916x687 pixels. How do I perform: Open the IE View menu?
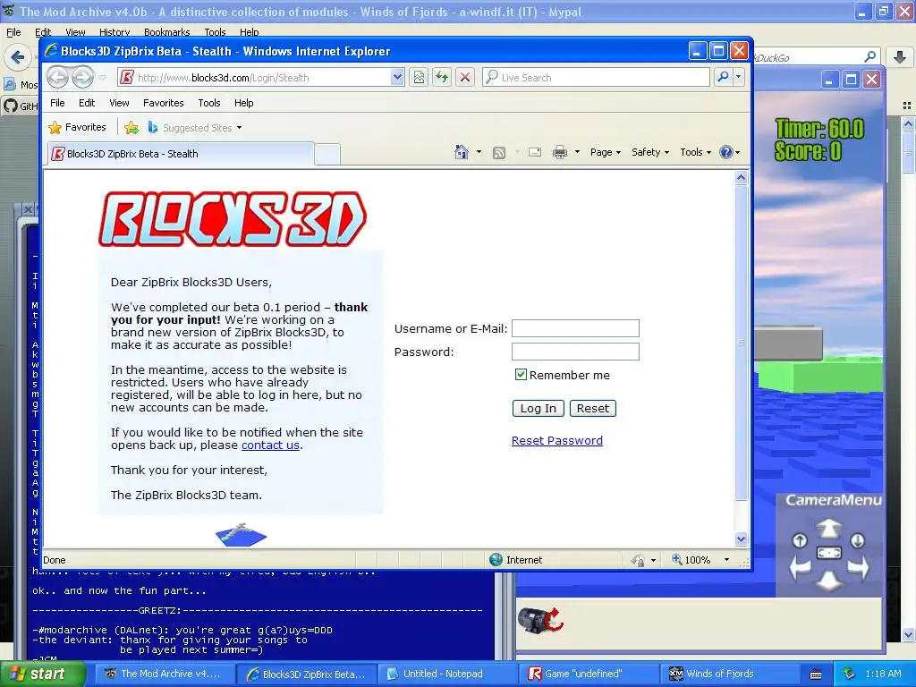click(119, 103)
